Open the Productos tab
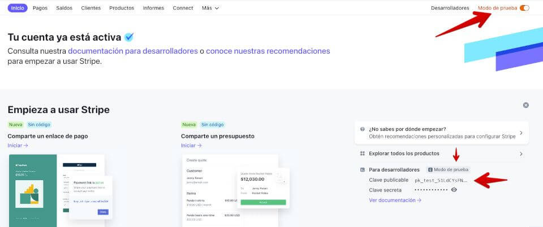This screenshot has width=543, height=227. 122,8
